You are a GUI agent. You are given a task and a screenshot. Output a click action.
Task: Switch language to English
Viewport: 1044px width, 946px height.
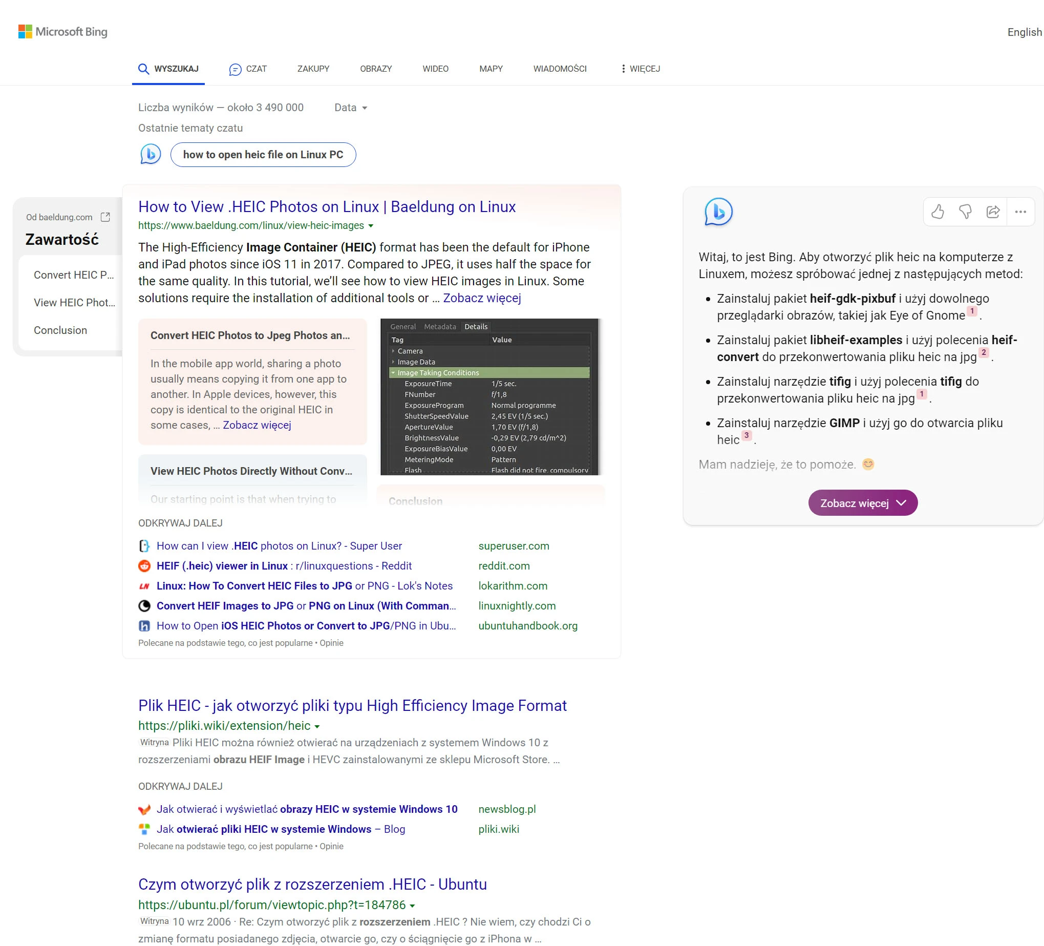click(x=1025, y=32)
